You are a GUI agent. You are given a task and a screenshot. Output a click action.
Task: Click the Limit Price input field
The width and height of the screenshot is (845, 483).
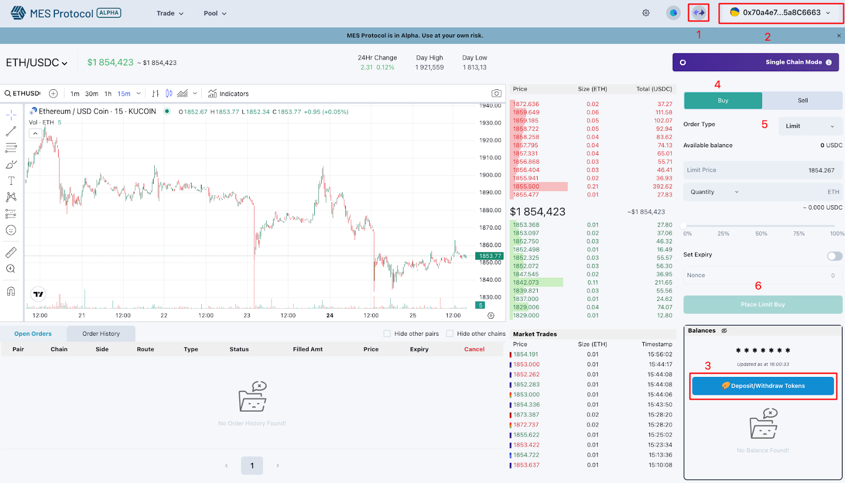point(763,171)
